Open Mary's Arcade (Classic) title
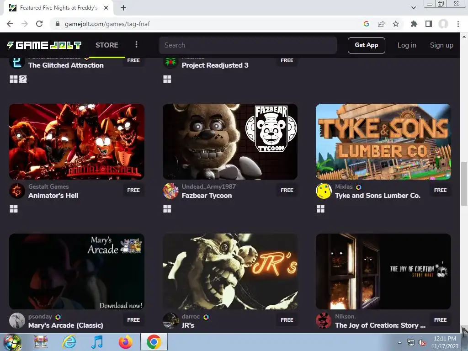The width and height of the screenshot is (468, 351). [66, 325]
